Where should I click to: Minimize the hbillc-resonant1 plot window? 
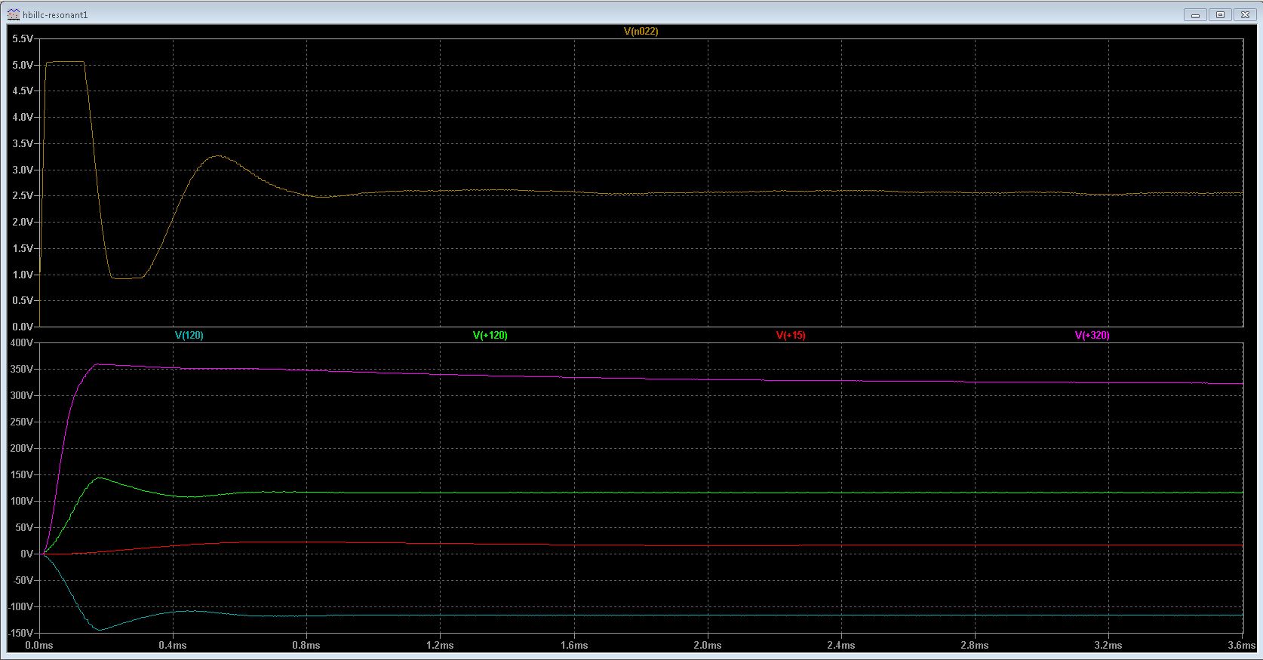point(1194,14)
